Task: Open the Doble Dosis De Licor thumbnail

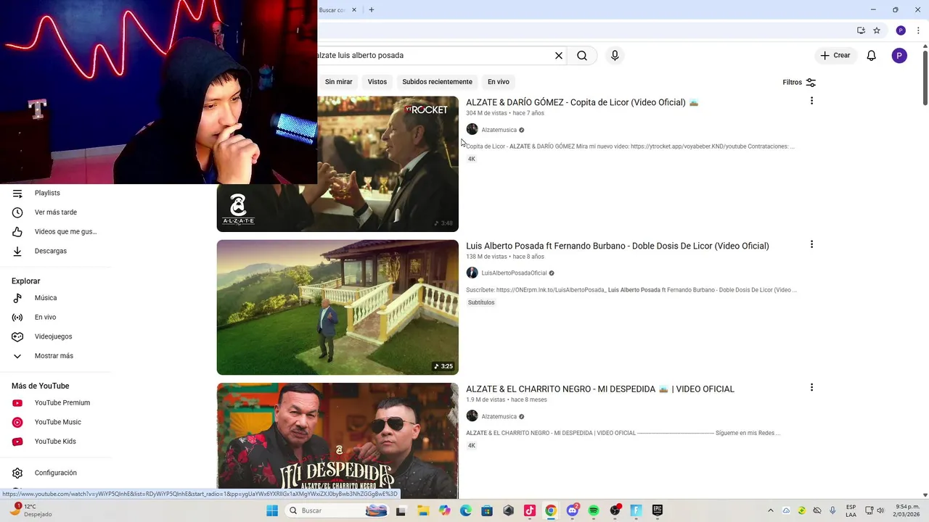Action: click(337, 307)
